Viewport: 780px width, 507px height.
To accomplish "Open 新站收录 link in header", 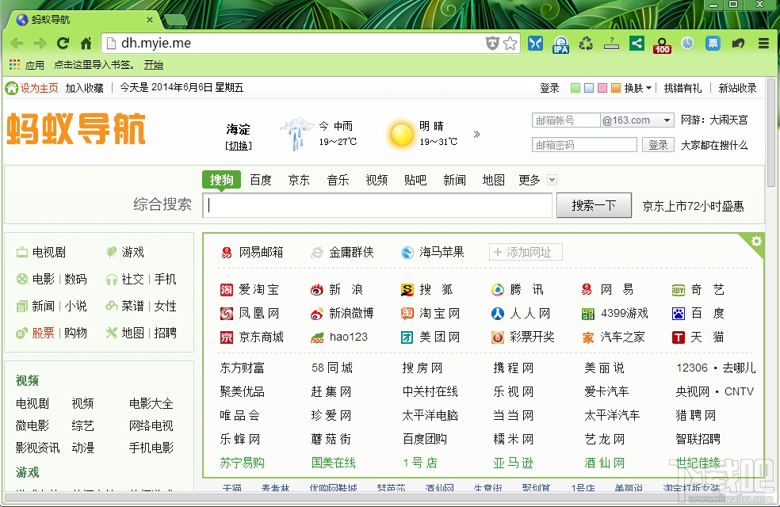I will pos(737,88).
